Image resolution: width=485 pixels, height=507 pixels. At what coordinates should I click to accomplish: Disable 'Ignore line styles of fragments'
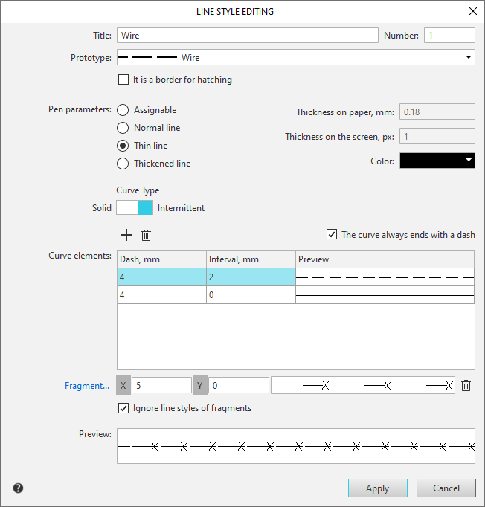pyautogui.click(x=123, y=408)
